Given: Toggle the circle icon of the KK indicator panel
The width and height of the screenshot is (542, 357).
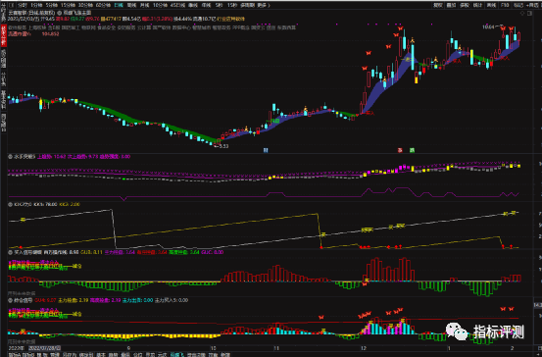Looking at the screenshot, I should tap(11, 204).
